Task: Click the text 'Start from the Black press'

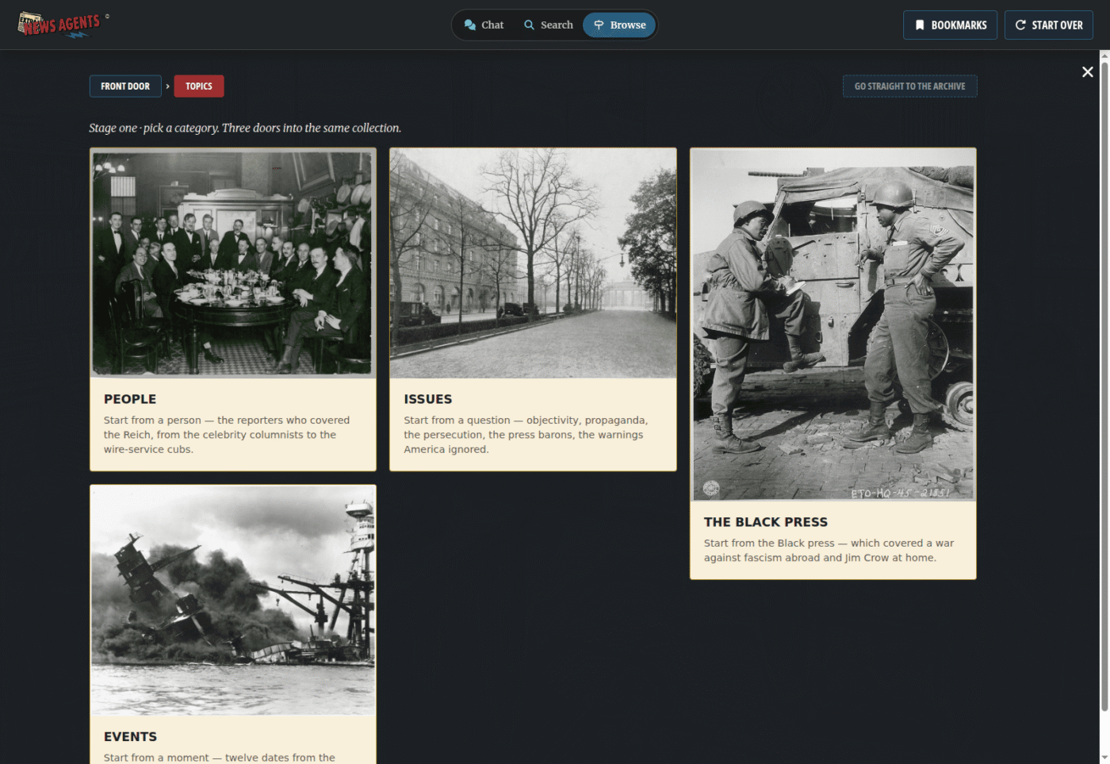Action: (x=769, y=543)
